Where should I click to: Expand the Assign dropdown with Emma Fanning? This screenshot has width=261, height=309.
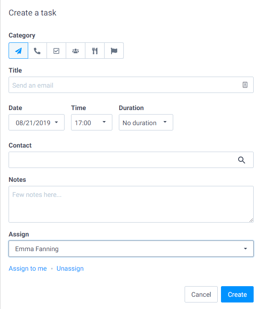click(x=131, y=249)
